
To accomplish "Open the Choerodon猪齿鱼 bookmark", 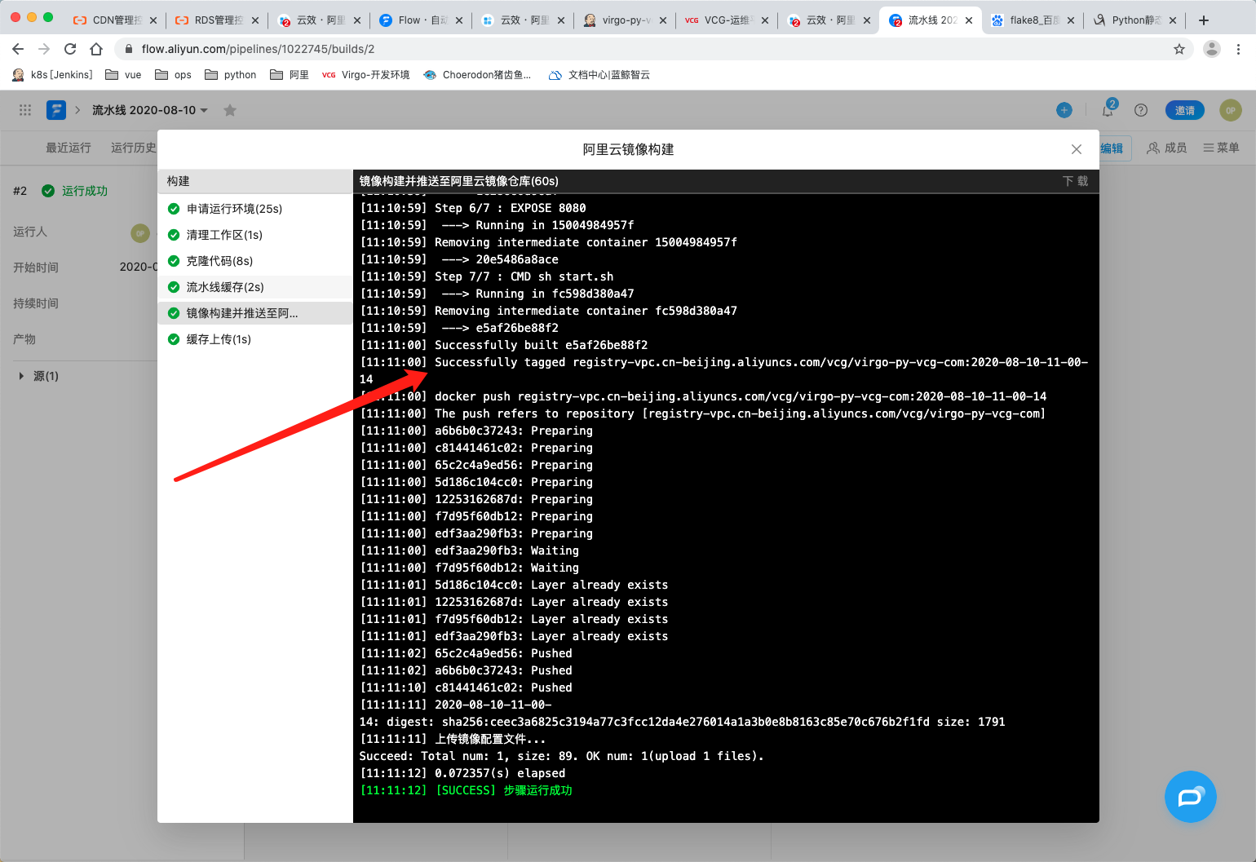I will tap(477, 75).
